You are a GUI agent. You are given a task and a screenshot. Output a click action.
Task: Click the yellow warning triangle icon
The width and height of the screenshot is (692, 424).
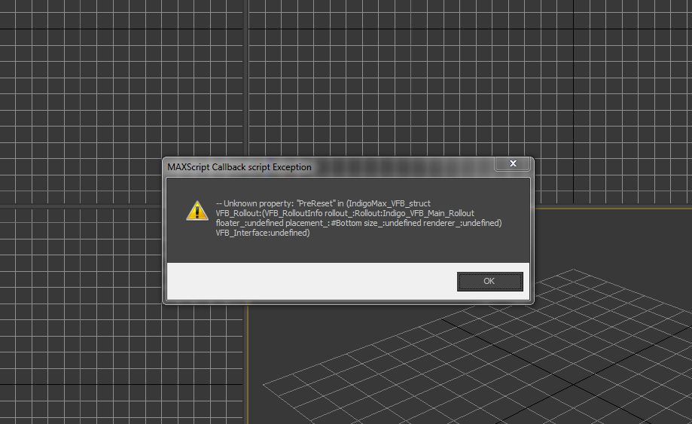point(197,211)
